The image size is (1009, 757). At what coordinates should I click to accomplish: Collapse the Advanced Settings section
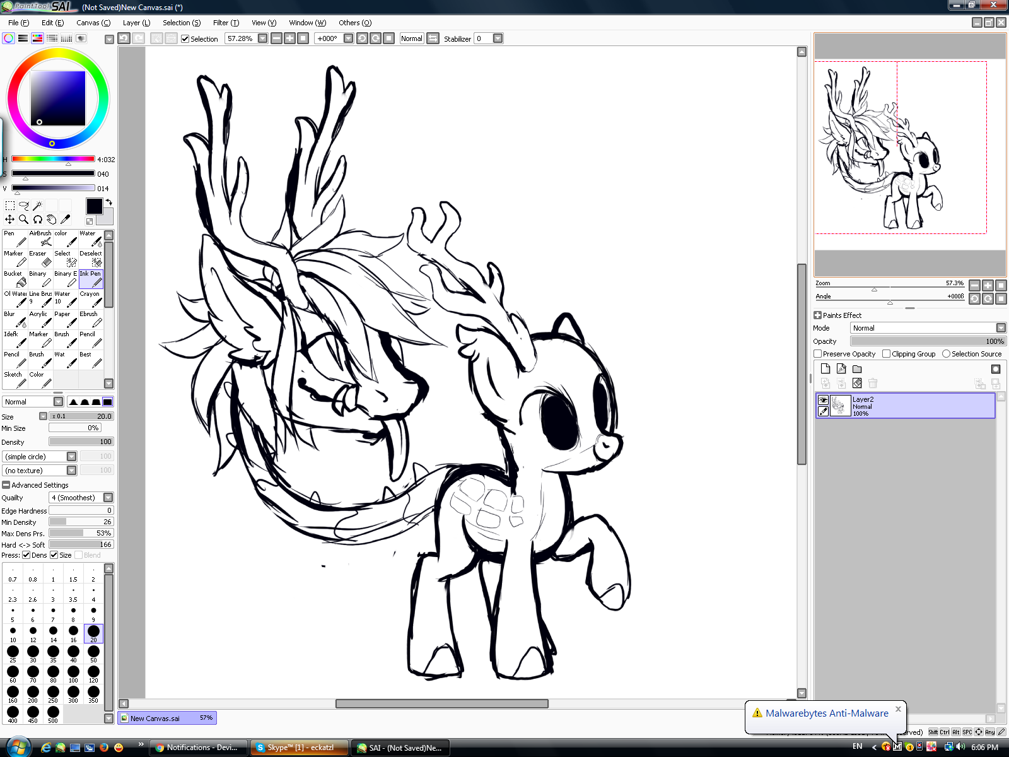point(6,485)
